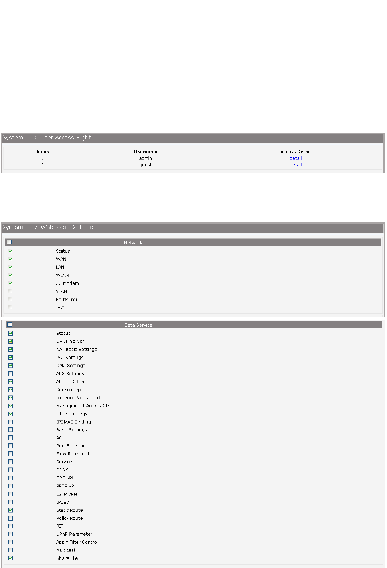Enable the L2TP VPN checkbox

[11, 494]
